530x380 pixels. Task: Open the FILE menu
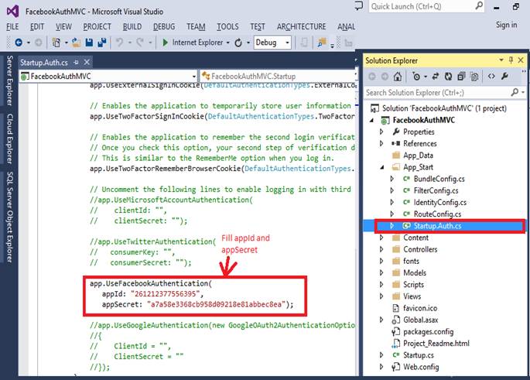pos(12,27)
